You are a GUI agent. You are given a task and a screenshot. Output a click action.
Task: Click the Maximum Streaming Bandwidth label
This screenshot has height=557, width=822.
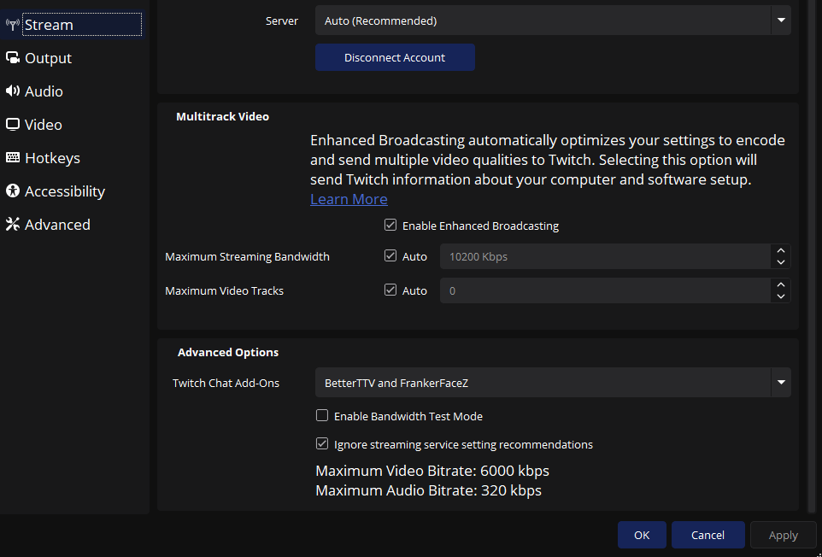[x=248, y=257]
